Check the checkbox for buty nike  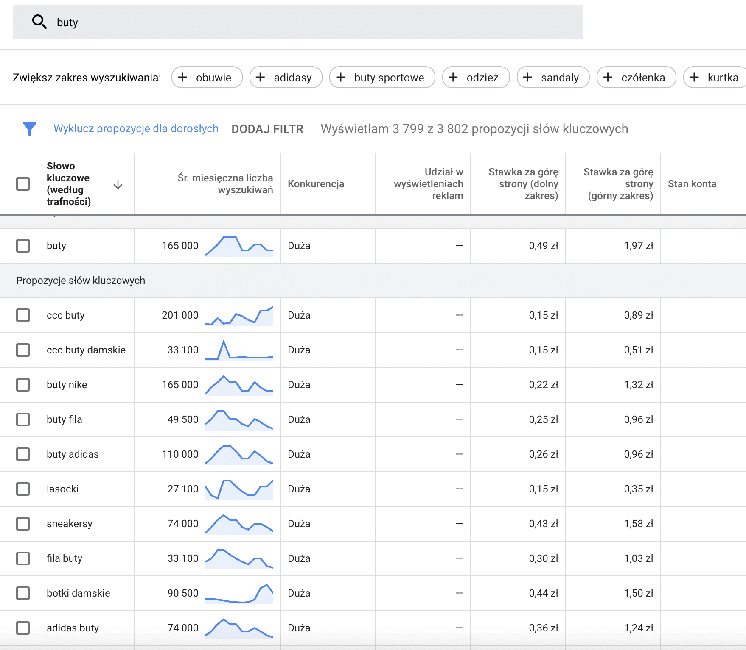(x=22, y=385)
